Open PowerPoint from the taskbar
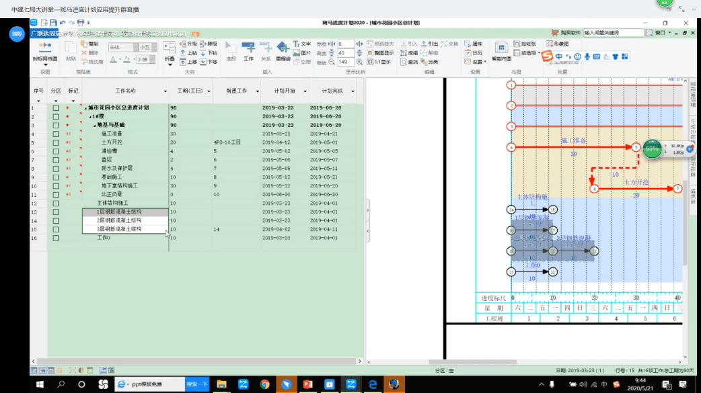The image size is (701, 393). pos(307,384)
